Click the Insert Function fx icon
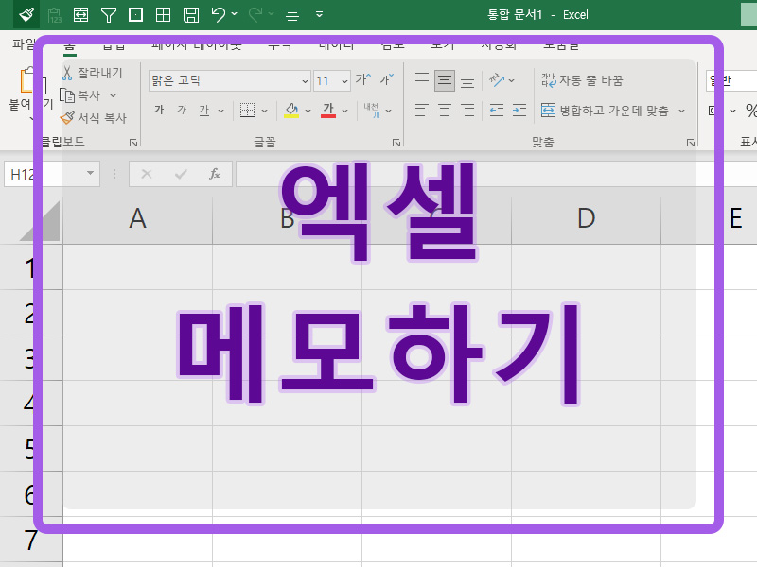 tap(215, 174)
